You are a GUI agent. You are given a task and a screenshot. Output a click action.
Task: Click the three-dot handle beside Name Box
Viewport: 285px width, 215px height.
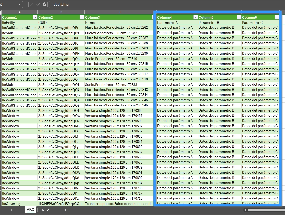tap(26, 4)
